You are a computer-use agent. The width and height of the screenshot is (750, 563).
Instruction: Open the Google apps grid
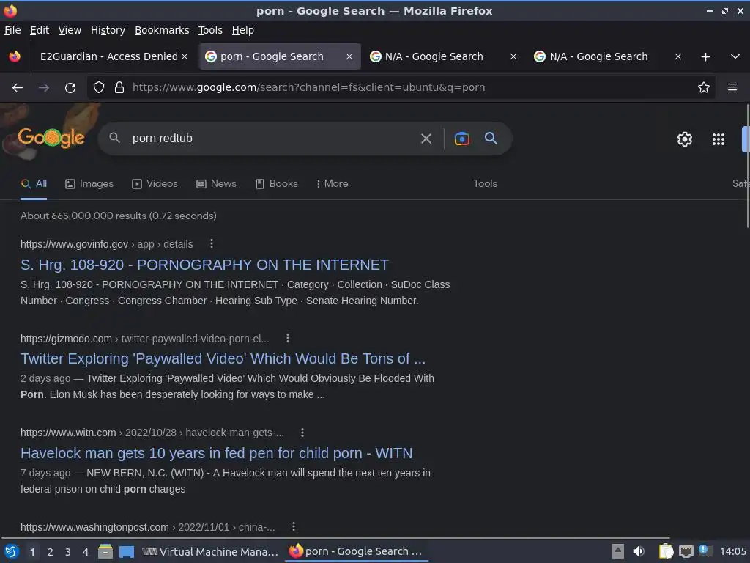[x=718, y=139]
